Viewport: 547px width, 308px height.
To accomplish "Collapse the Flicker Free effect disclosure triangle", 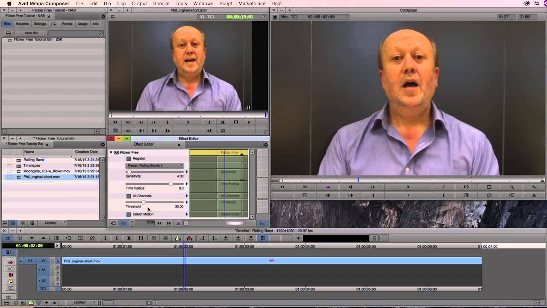I will [x=111, y=152].
